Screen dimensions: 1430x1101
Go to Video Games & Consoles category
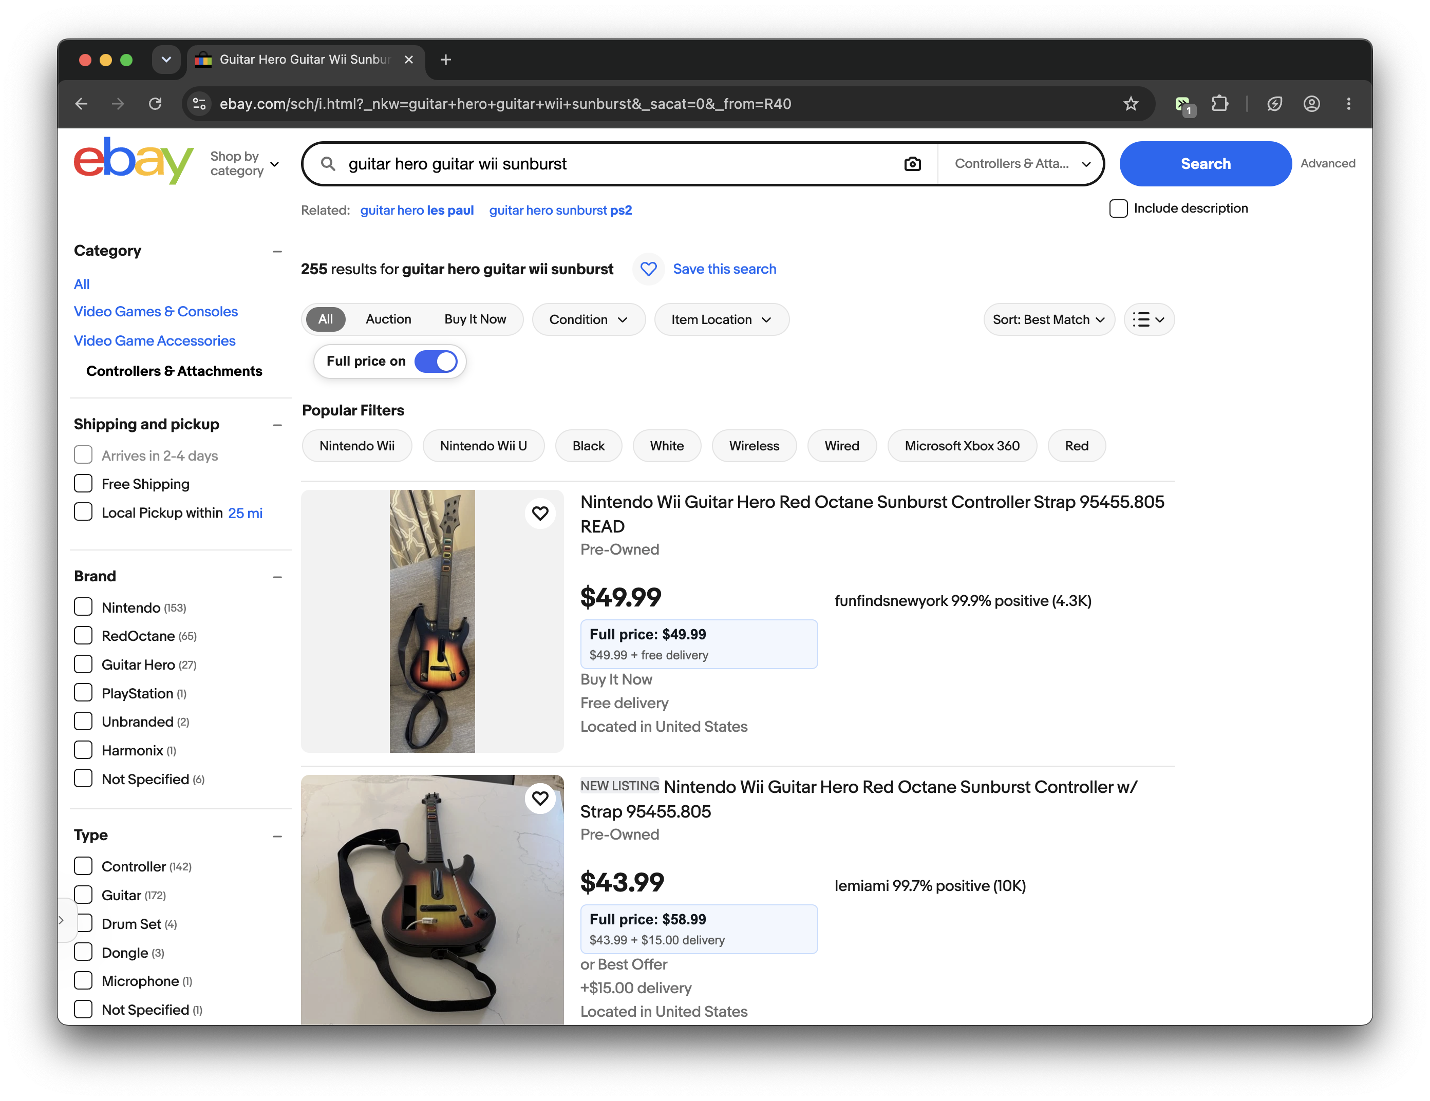point(156,312)
